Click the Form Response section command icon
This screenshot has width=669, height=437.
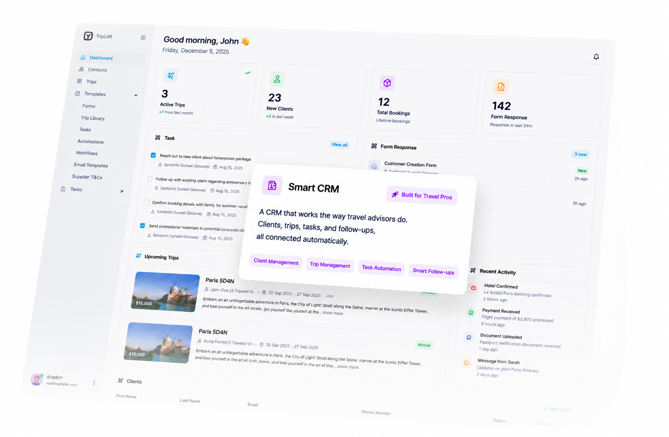(374, 146)
